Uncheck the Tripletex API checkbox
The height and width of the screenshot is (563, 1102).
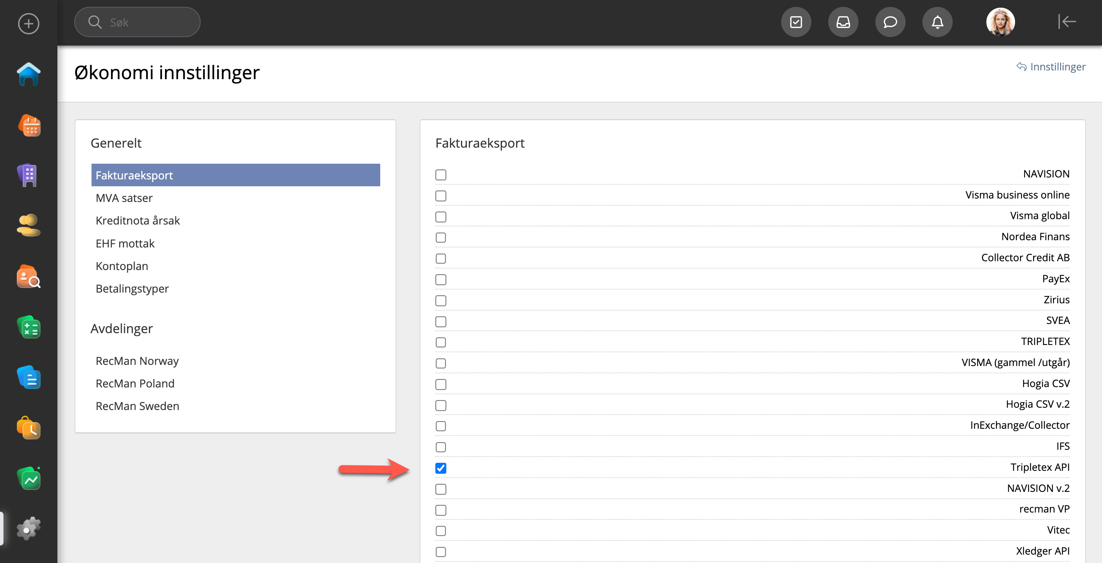coord(441,468)
